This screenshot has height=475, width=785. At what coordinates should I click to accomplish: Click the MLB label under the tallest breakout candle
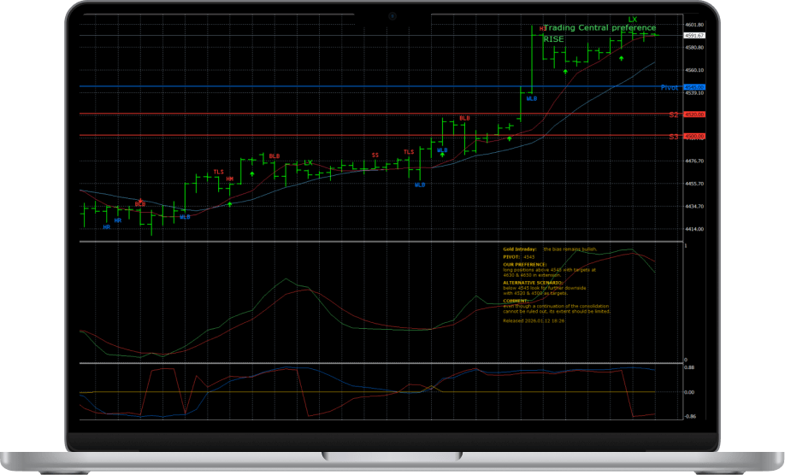pyautogui.click(x=532, y=99)
